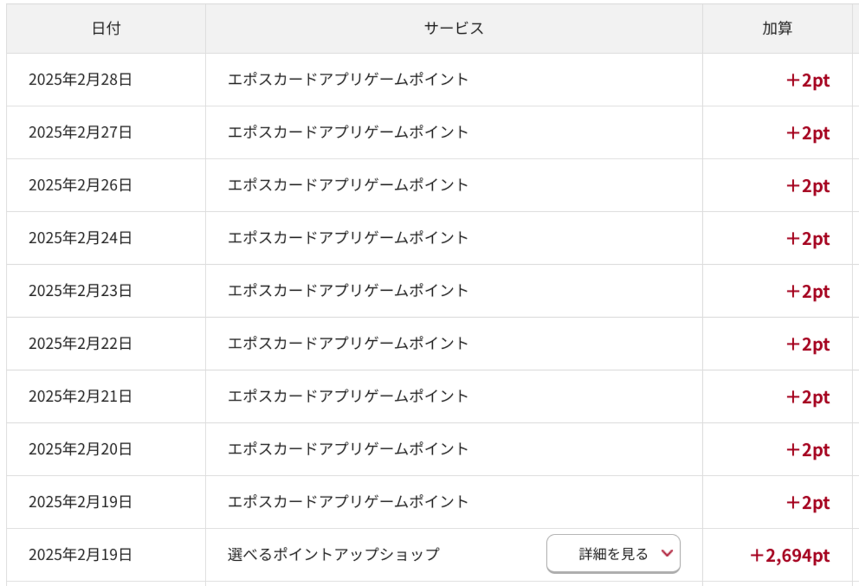Select the 2025年2月28日 date cell
The image size is (859, 586).
pyautogui.click(x=81, y=79)
